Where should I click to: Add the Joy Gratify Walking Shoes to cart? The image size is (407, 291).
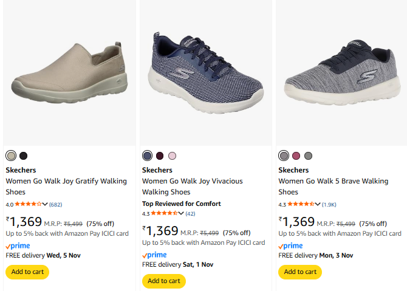27,272
